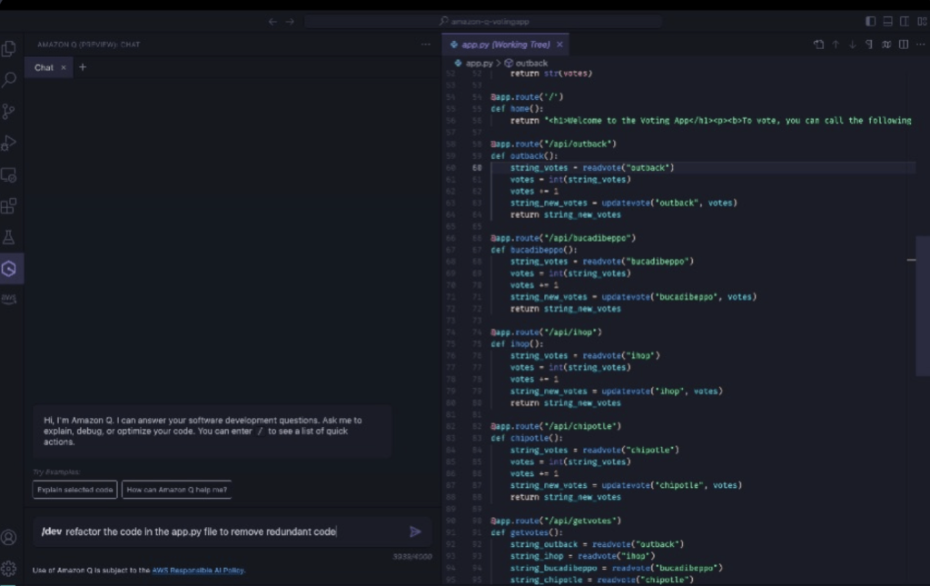Image resolution: width=930 pixels, height=586 pixels.
Task: Click string_votes = readvote("outback") line
Action: 592,168
